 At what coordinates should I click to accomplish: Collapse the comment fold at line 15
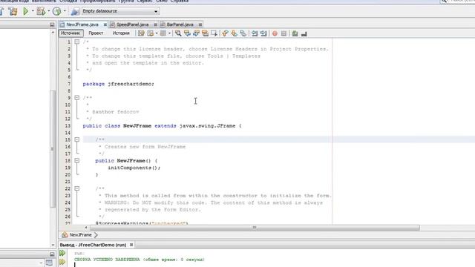(x=77, y=139)
